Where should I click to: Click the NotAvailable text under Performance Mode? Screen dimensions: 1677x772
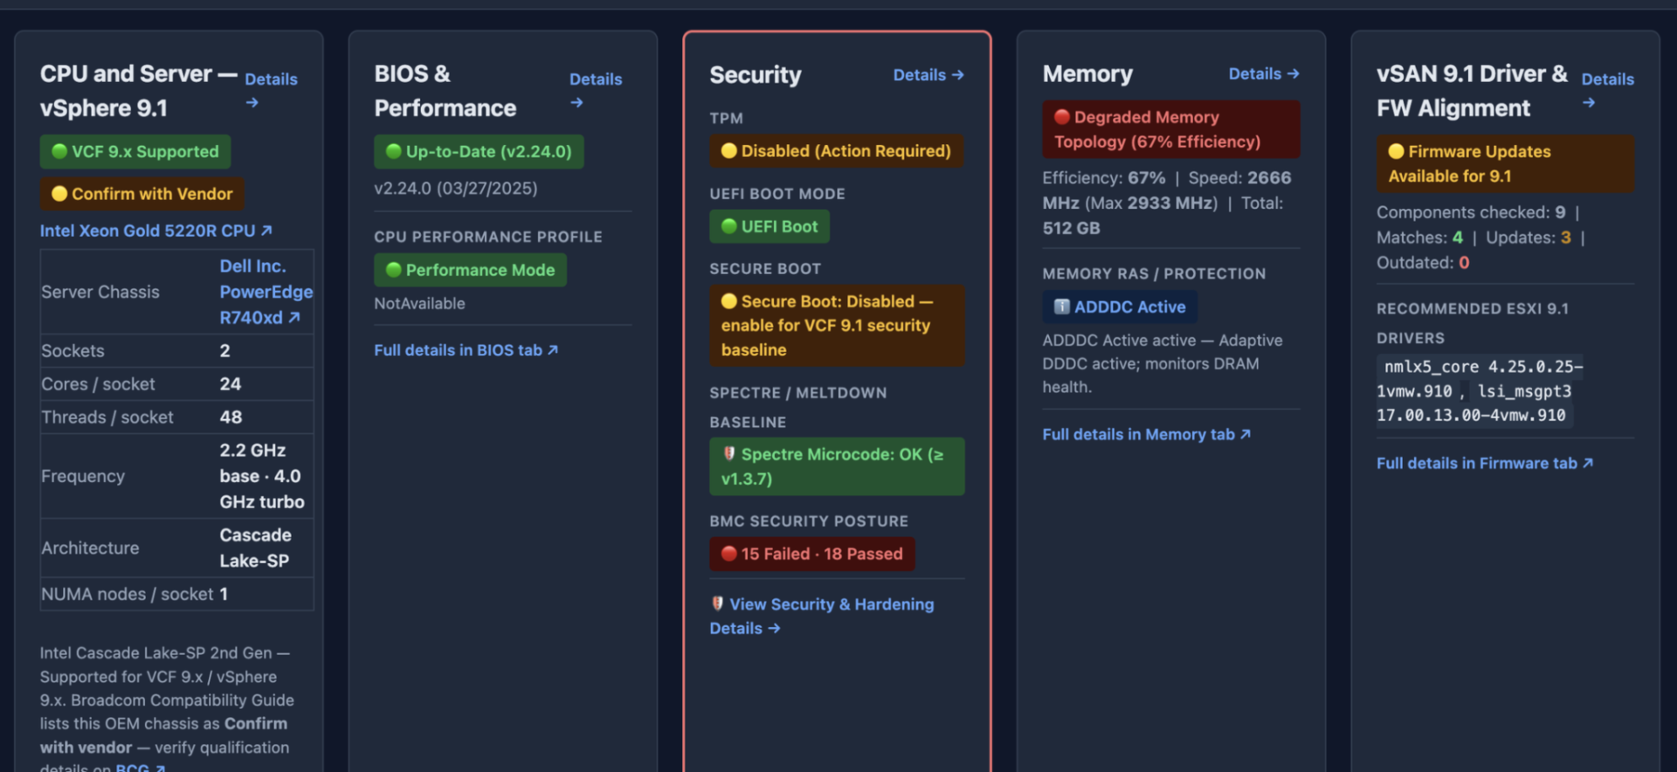(x=419, y=303)
